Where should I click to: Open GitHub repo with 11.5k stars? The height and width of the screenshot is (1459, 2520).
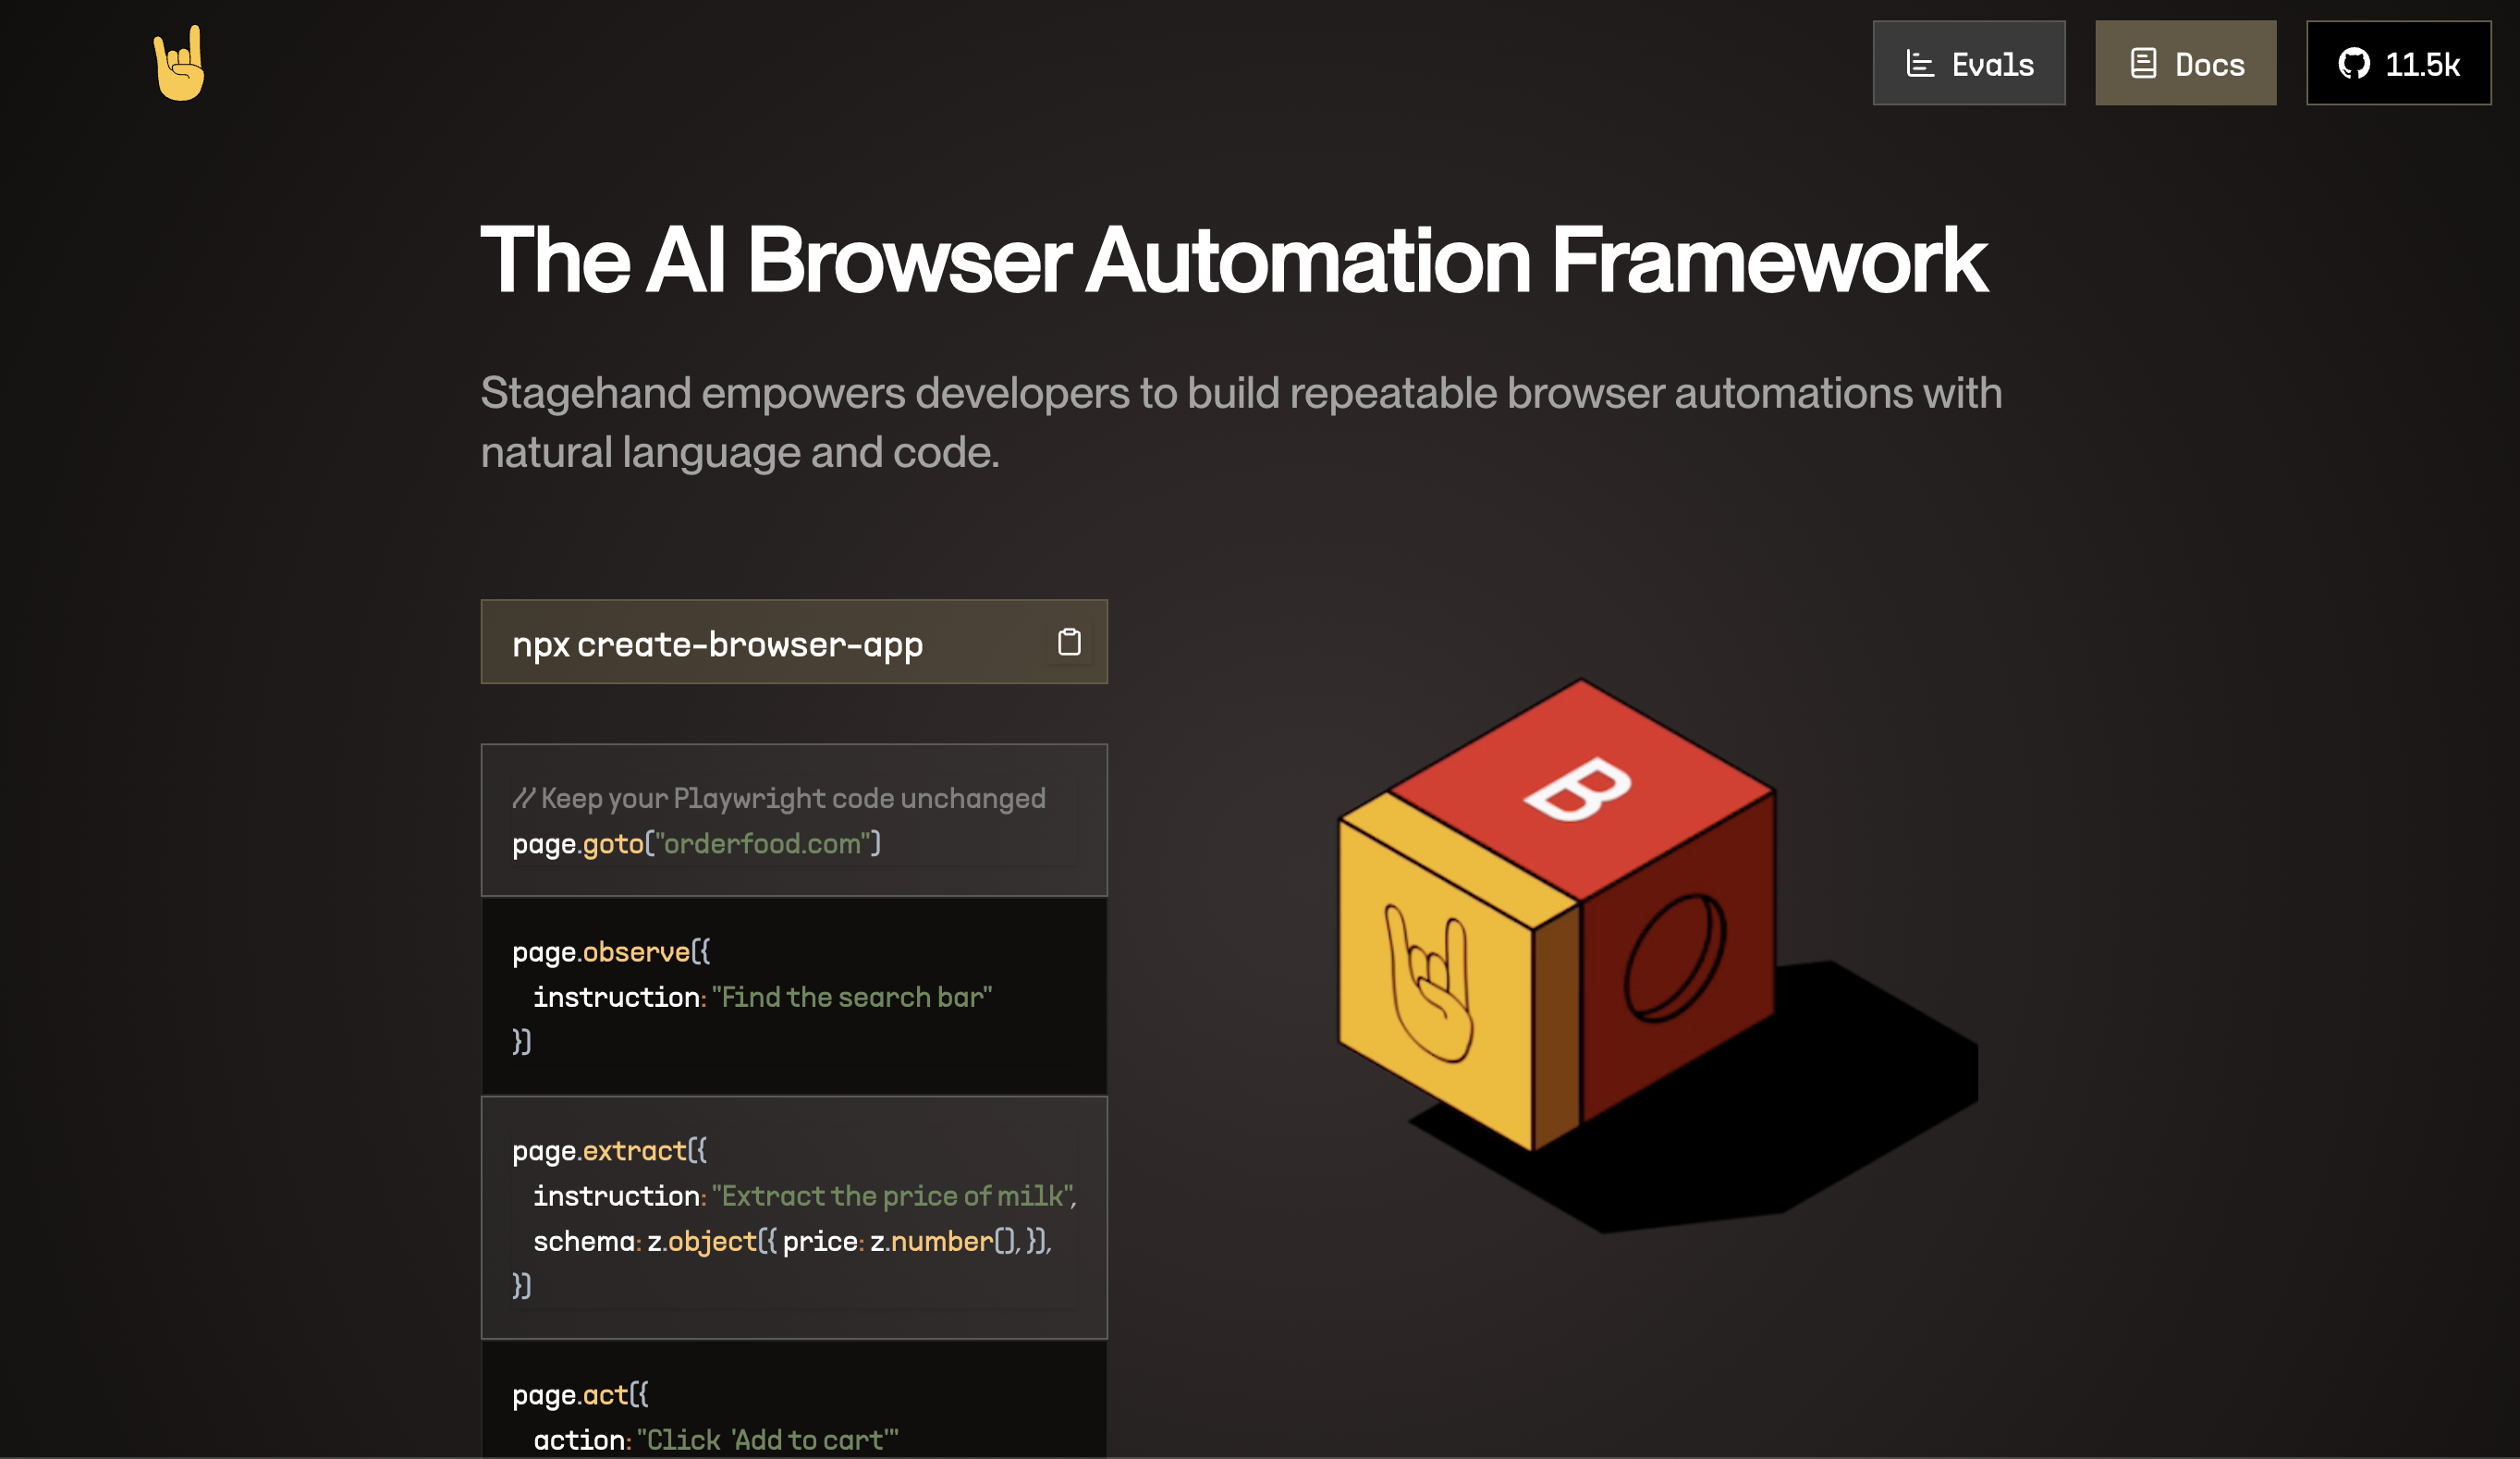pyautogui.click(x=2398, y=63)
